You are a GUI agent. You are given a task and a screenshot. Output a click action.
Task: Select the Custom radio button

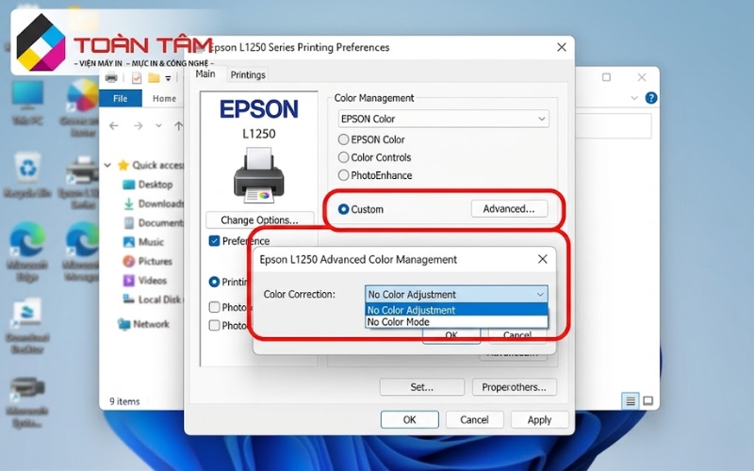(343, 209)
